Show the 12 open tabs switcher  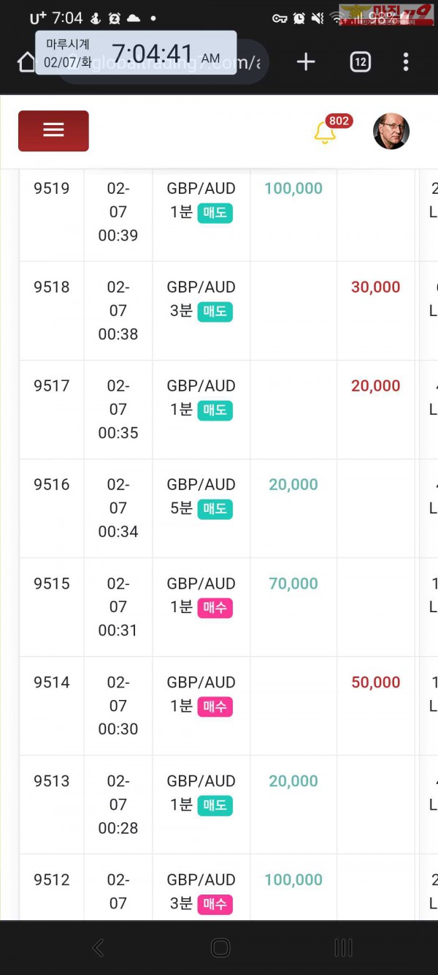pos(360,62)
